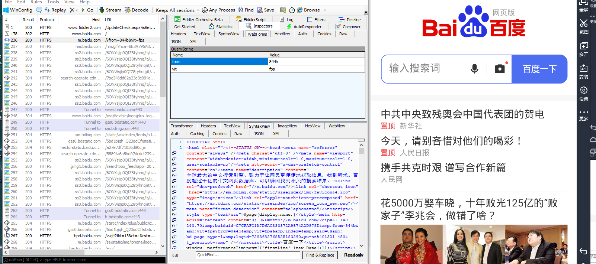
Task: Click the Go resume arrow
Action: coord(87,10)
